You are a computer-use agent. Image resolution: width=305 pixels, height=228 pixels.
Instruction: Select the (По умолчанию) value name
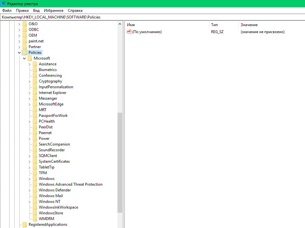tap(147, 32)
